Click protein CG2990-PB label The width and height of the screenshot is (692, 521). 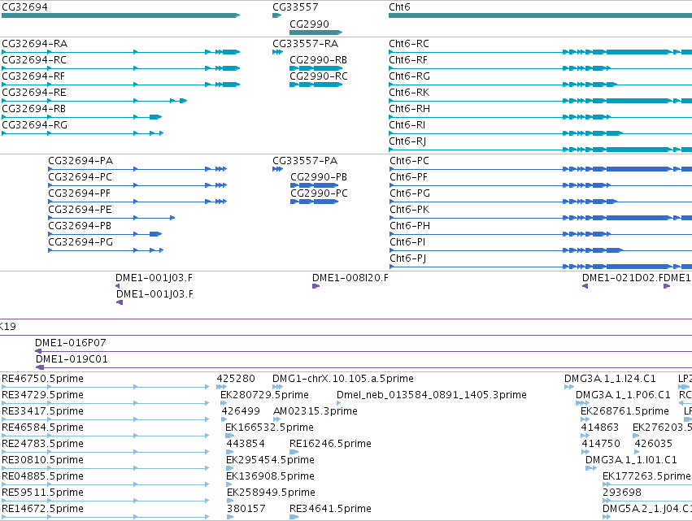tap(319, 177)
